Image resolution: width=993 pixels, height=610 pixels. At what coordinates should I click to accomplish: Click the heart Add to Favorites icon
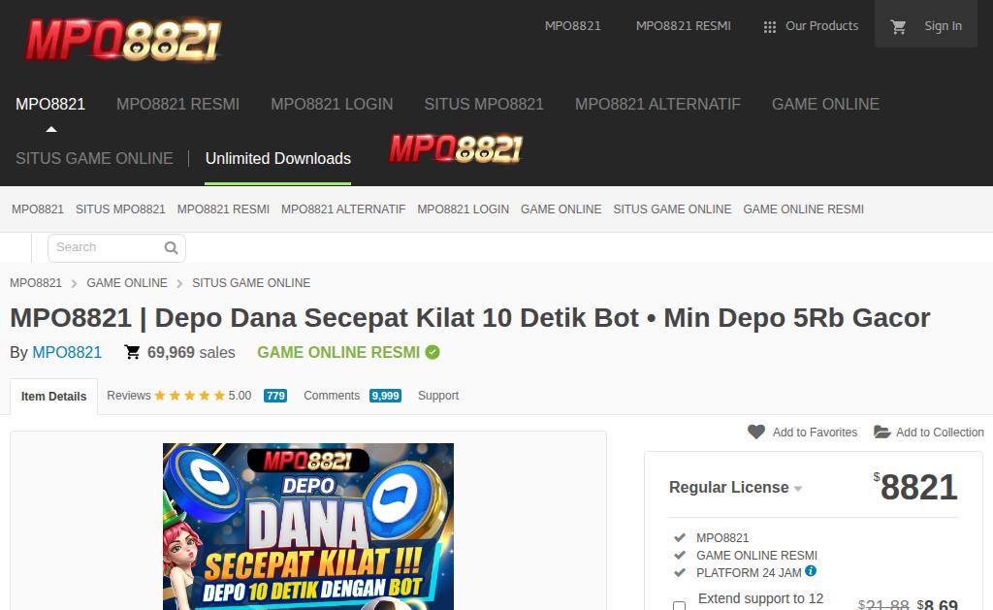coord(756,432)
